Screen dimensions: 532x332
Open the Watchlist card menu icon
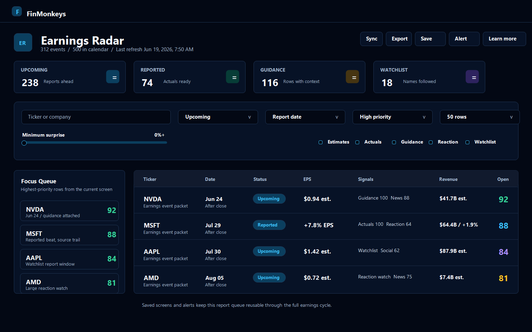[x=472, y=77]
